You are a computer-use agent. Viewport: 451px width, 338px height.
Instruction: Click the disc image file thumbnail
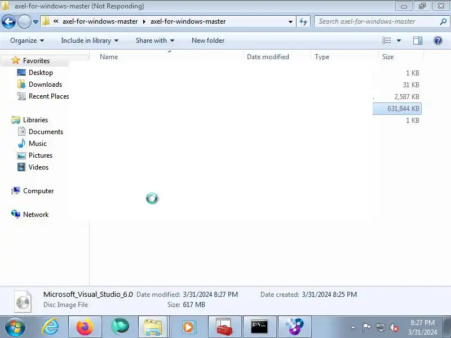coord(23,301)
